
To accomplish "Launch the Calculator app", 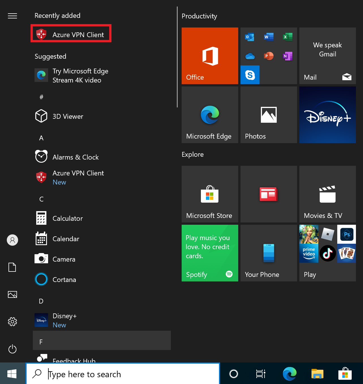I will point(102,218).
